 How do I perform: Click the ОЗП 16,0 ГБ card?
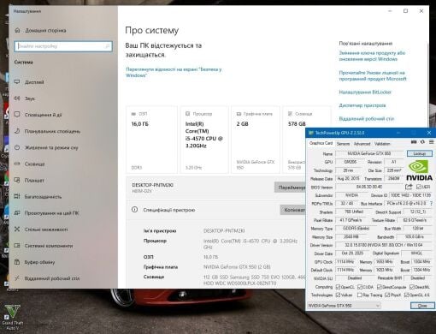point(151,140)
